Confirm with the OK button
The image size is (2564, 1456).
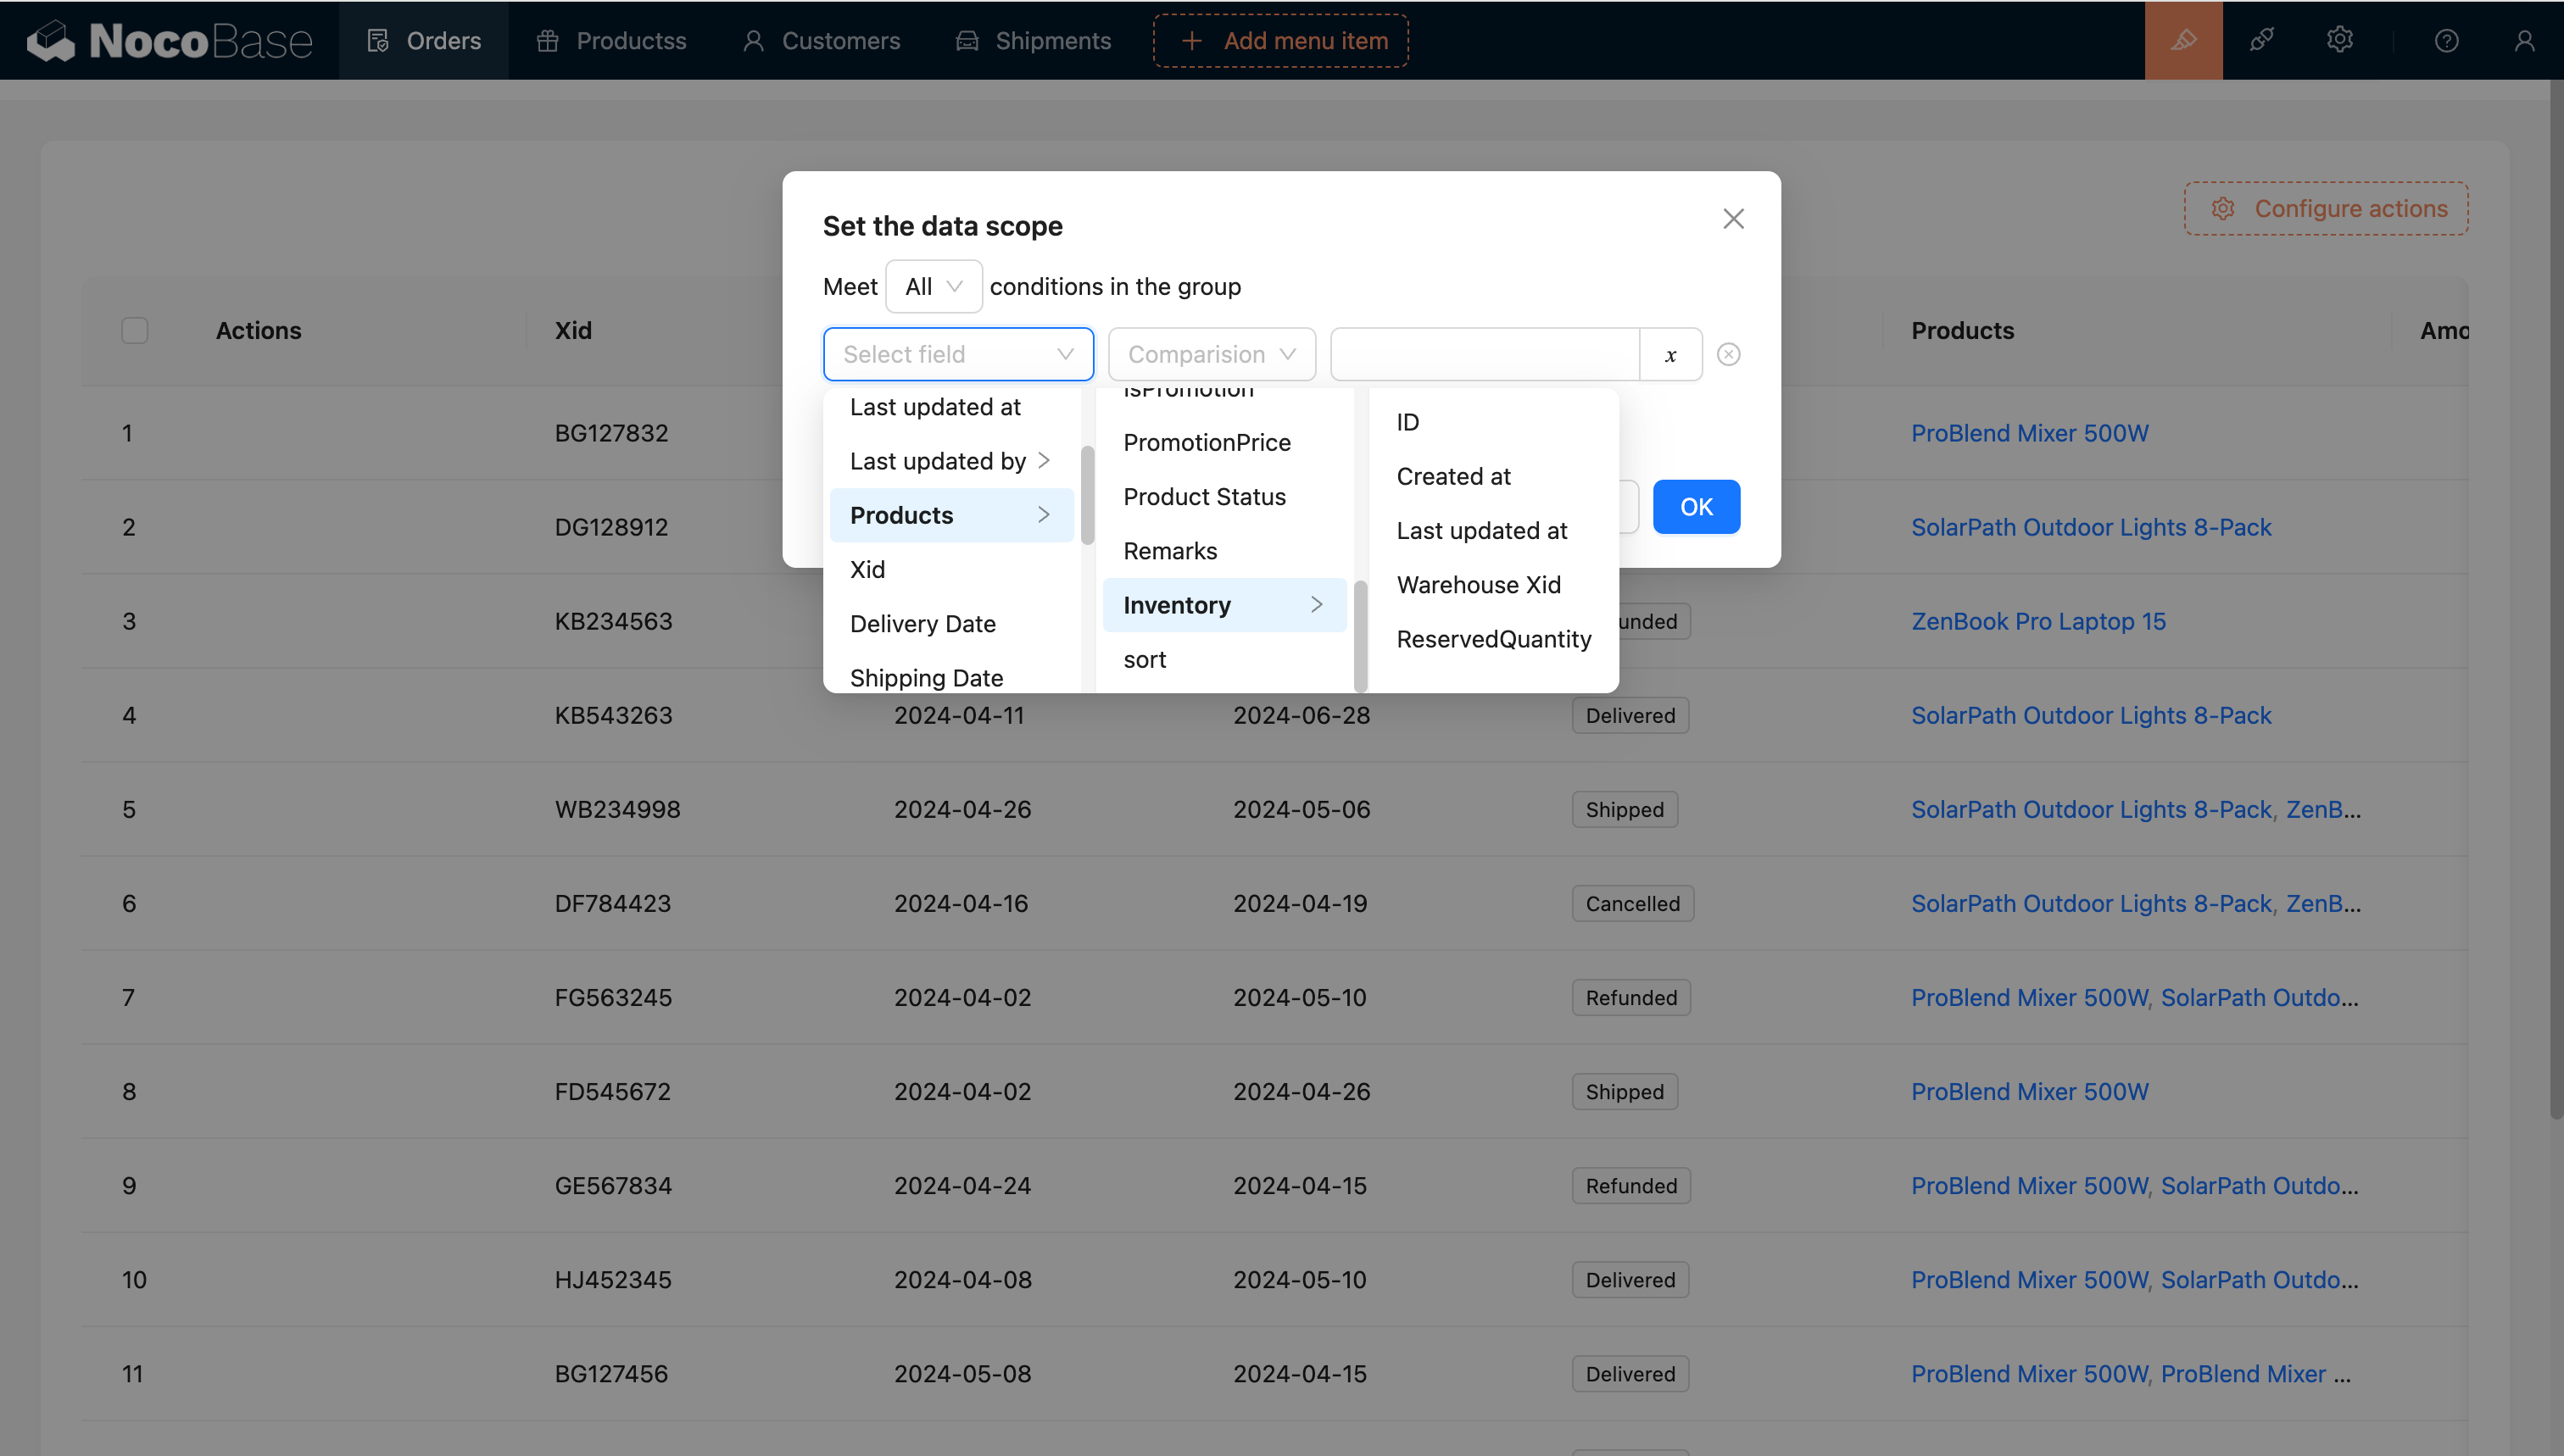pos(1696,506)
